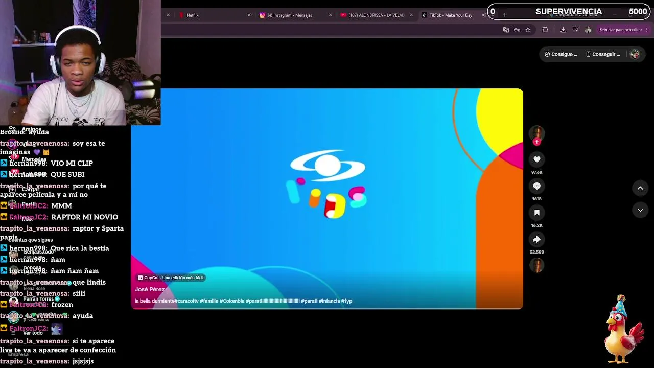Share the video with the arrow icon
654x368 pixels.
pos(536,239)
